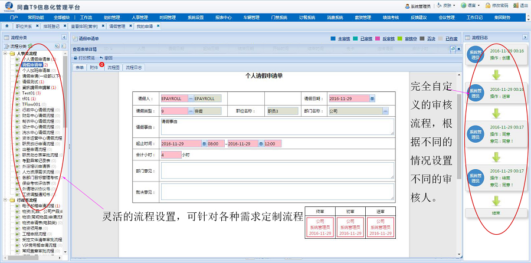Open the 人事管理 menu
531x263 pixels.
coord(140,18)
